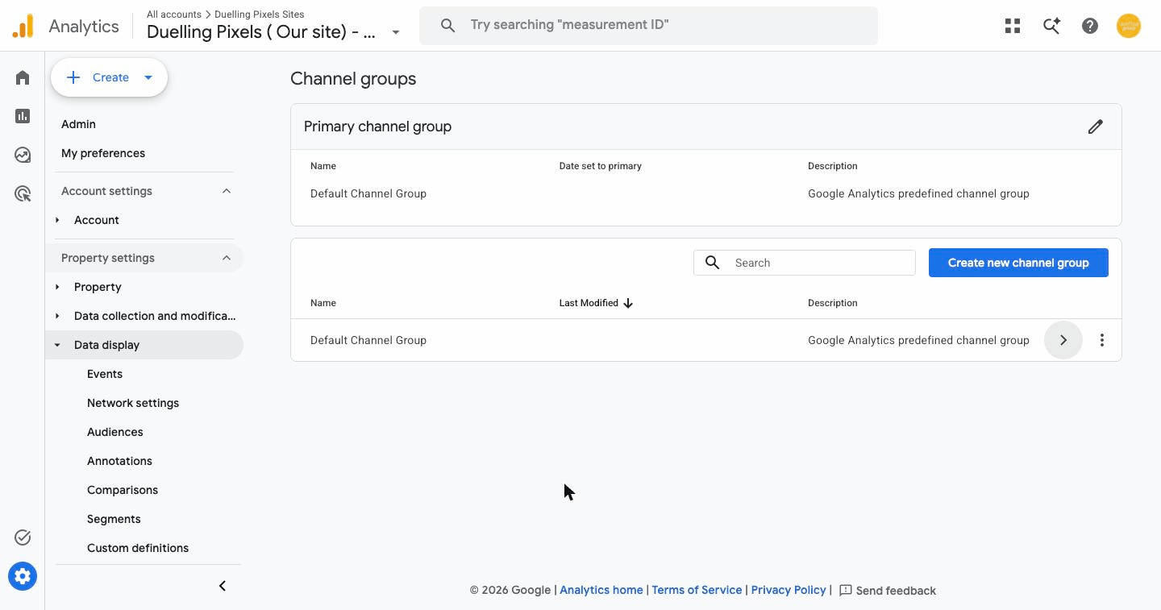Open the Help question mark icon
This screenshot has width=1161, height=610.
click(1090, 26)
